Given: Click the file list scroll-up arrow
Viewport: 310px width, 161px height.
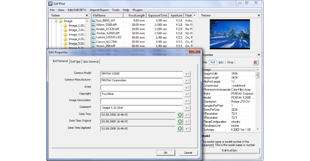Looking at the screenshot, I should click(x=194, y=15).
